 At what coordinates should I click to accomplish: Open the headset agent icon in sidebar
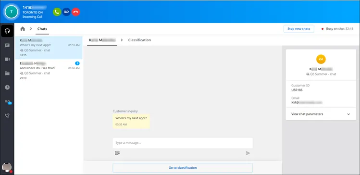point(7,31)
